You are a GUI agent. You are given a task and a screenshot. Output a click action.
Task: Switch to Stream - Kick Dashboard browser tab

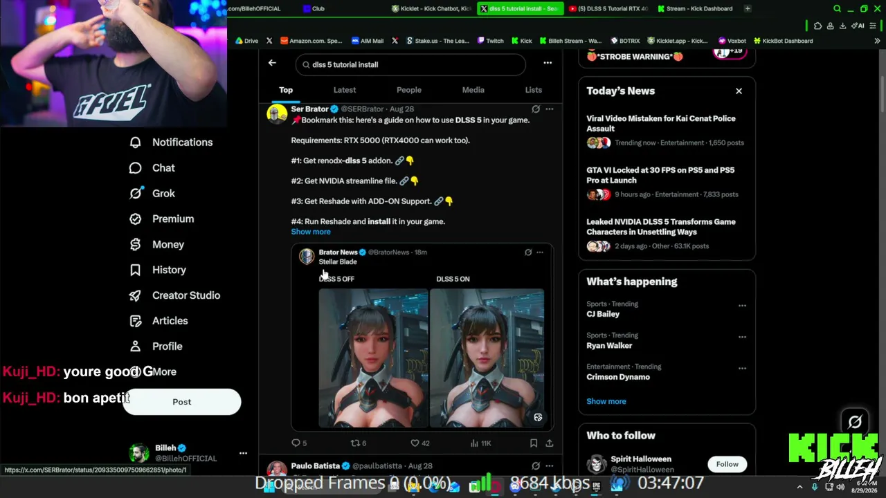pos(696,9)
